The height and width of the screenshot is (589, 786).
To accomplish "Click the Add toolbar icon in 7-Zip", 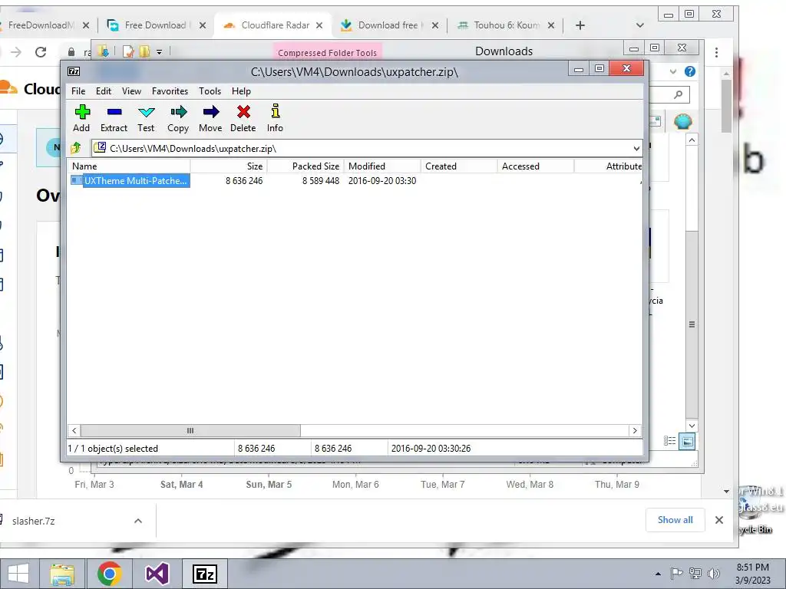I will (x=81, y=118).
